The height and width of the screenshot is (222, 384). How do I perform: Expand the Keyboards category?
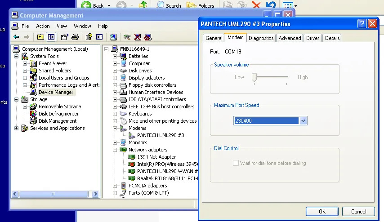coord(115,114)
